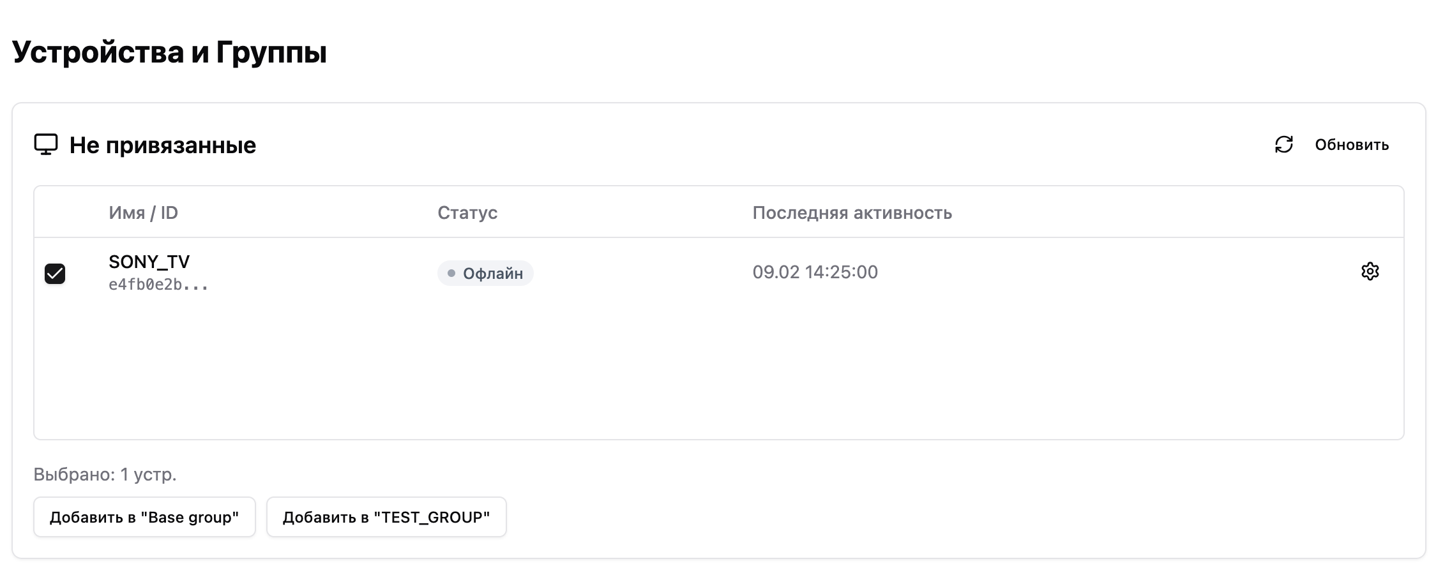The width and height of the screenshot is (1452, 582).
Task: Click the empty table area below SONY_TV
Action: [x=718, y=370]
